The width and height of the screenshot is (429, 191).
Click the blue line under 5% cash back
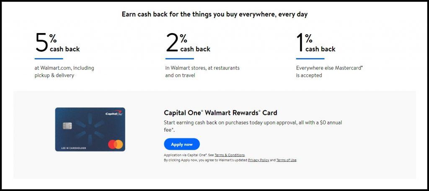(49, 59)
